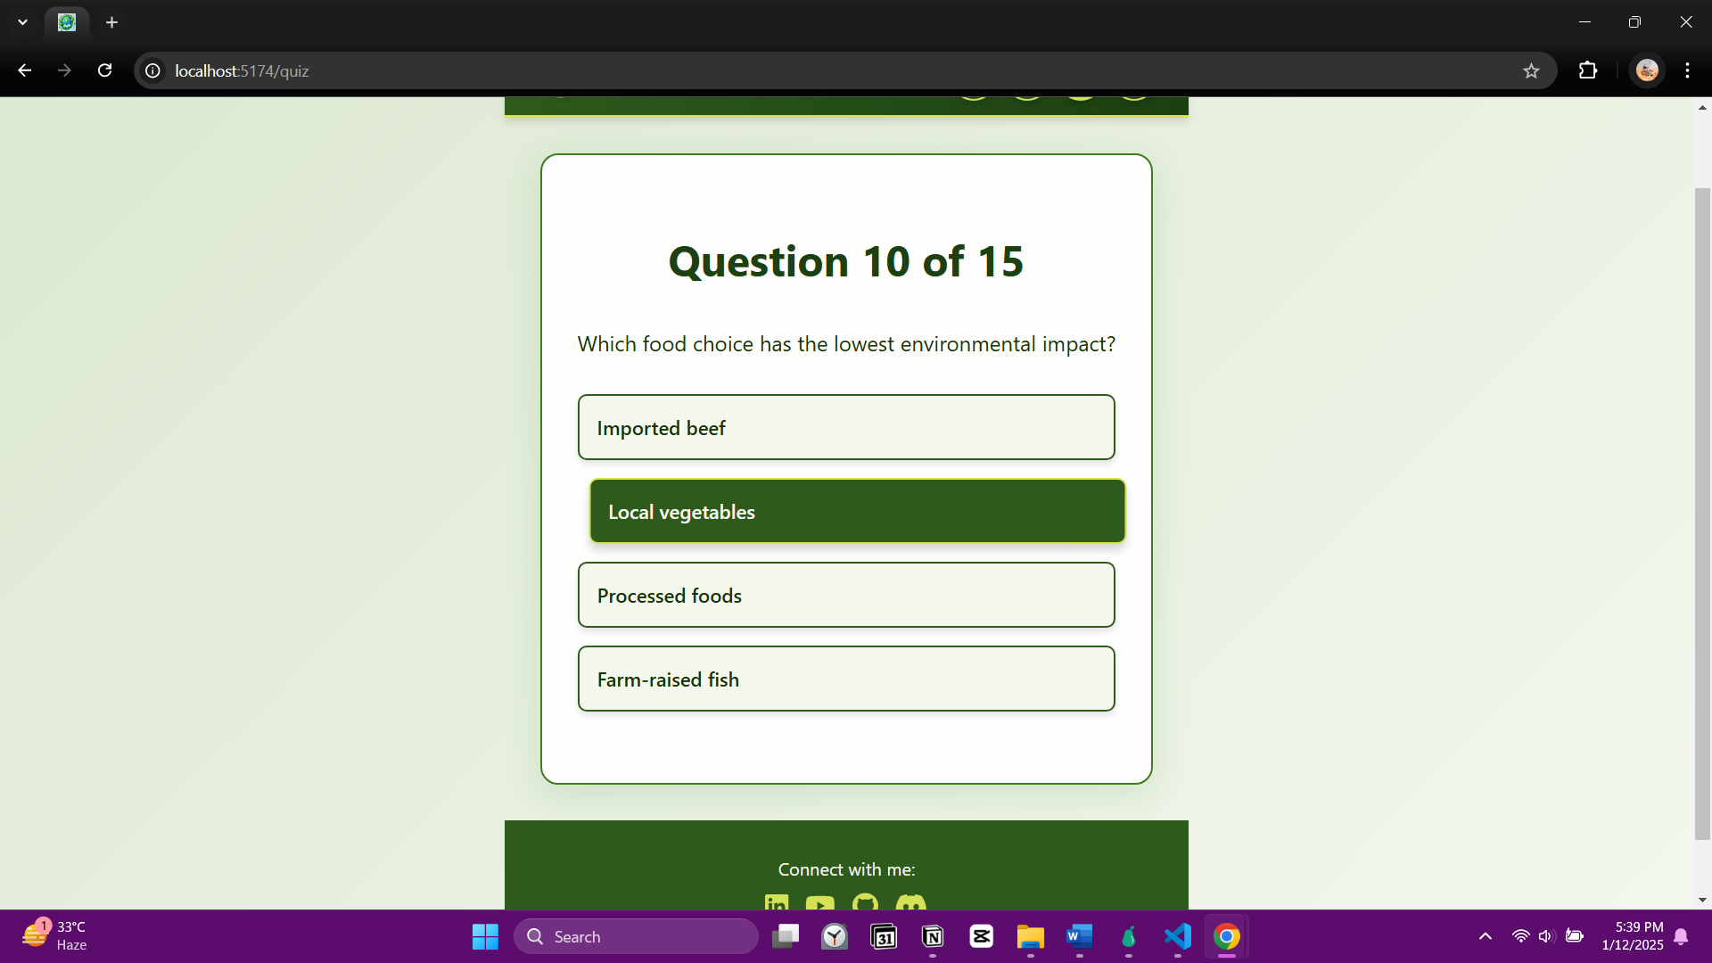1712x963 pixels.
Task: Bookmark this page with star icon
Action: pyautogui.click(x=1531, y=71)
